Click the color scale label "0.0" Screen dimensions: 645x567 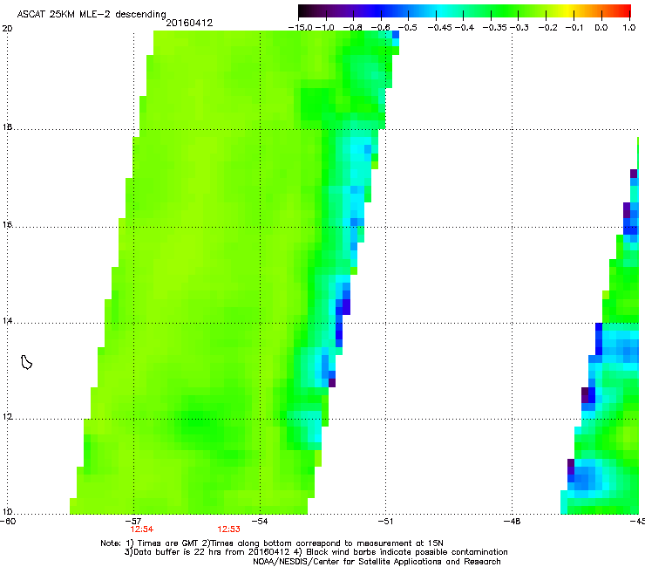pos(601,28)
